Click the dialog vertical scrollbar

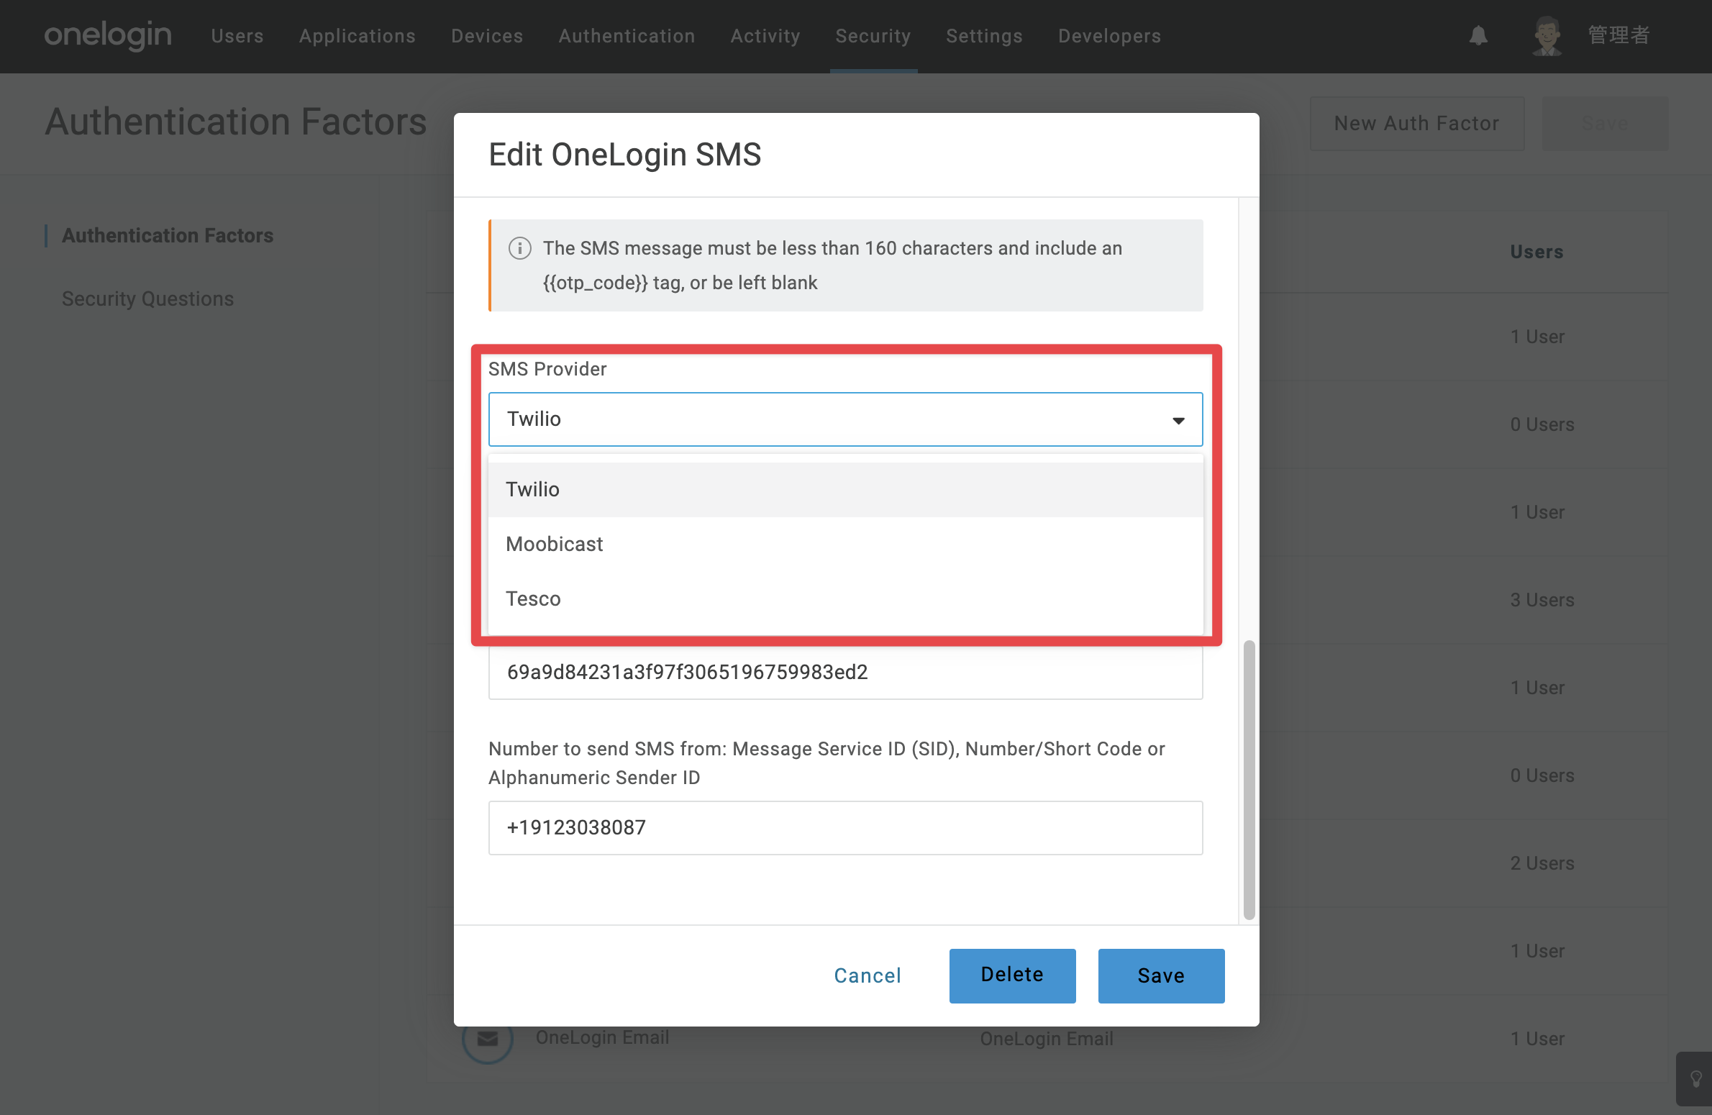tap(1249, 779)
